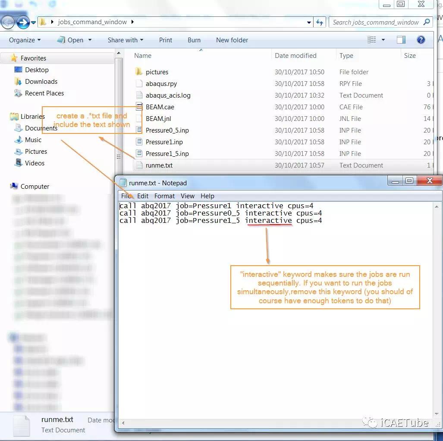Click Notepad's vertical scrollbar up arrow
The image size is (443, 441).
point(437,207)
